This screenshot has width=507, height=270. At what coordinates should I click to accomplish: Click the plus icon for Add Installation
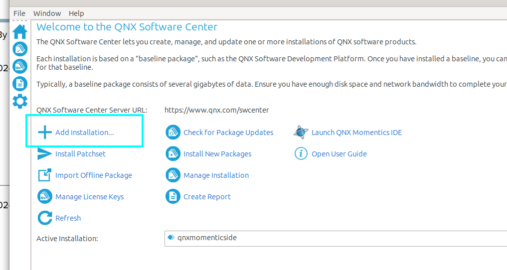(45, 133)
